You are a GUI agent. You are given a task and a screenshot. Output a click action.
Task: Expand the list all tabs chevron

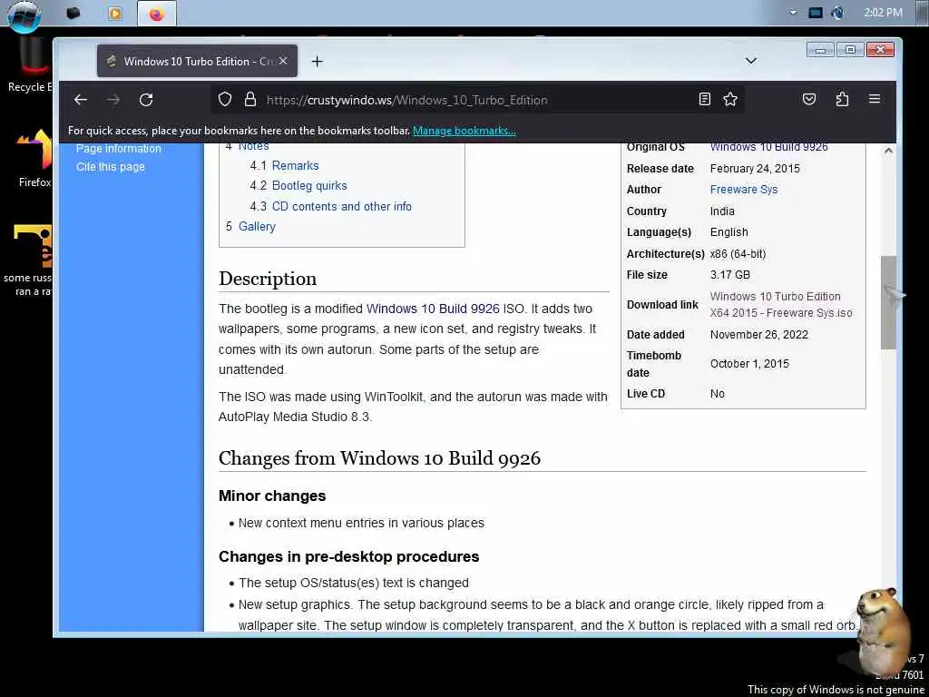click(x=750, y=61)
